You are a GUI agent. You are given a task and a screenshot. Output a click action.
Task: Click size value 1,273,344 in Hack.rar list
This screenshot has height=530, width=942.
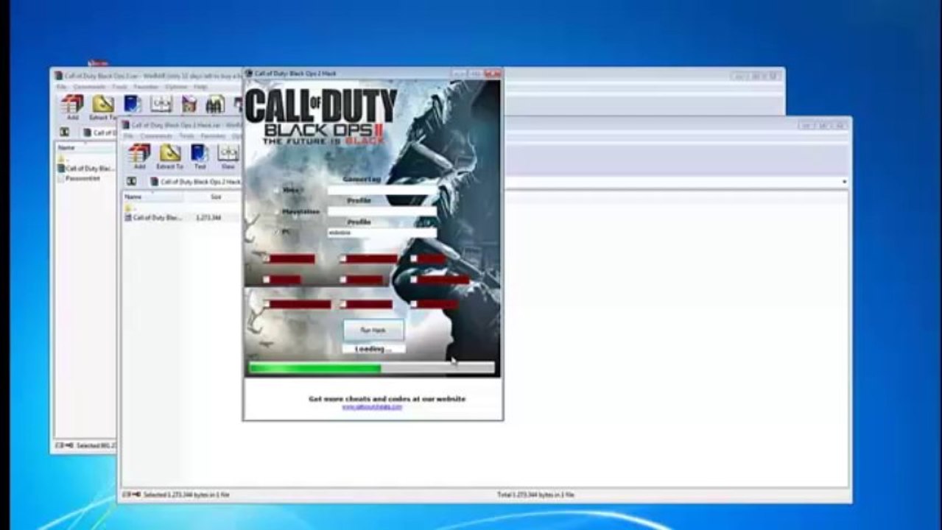208,218
